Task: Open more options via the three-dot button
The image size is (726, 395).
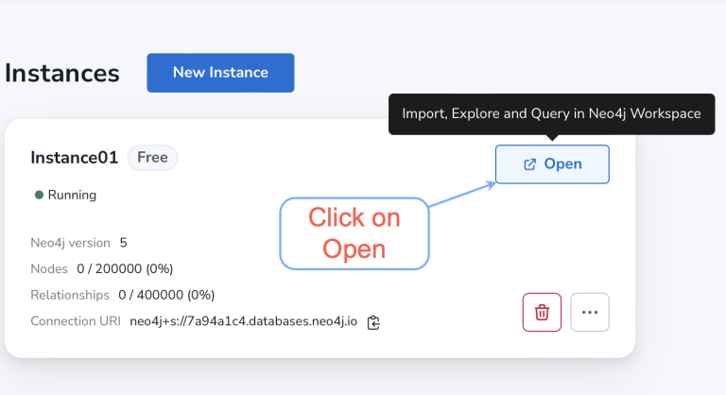Action: click(590, 312)
